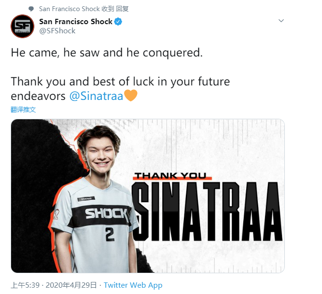Open the San Francisco Shock profile avatar
The height and width of the screenshot is (294, 322).
(x=22, y=26)
